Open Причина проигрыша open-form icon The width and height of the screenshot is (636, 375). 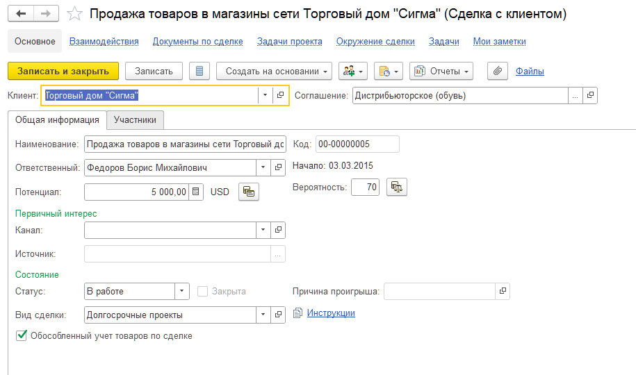click(x=503, y=291)
